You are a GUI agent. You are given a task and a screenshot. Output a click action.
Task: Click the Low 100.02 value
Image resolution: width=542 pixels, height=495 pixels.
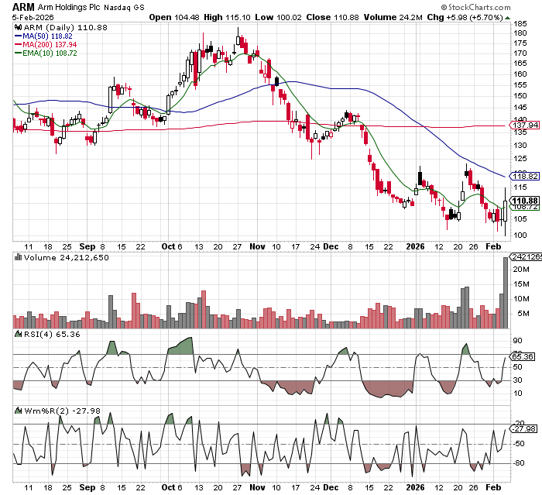[278, 17]
